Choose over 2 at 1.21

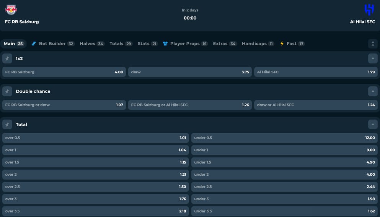pyautogui.click(x=96, y=175)
